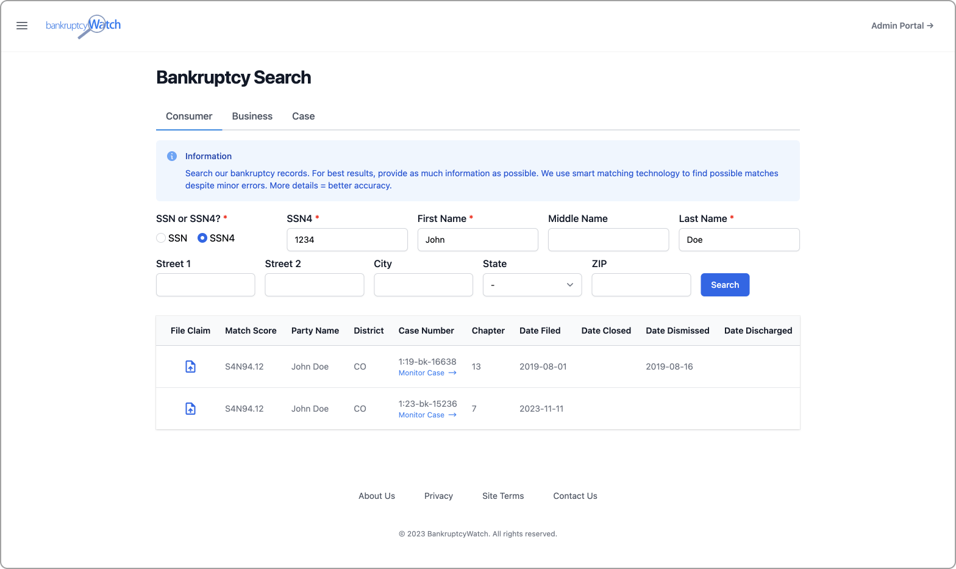The height and width of the screenshot is (569, 956).
Task: Open the State dropdown
Action: coord(532,285)
